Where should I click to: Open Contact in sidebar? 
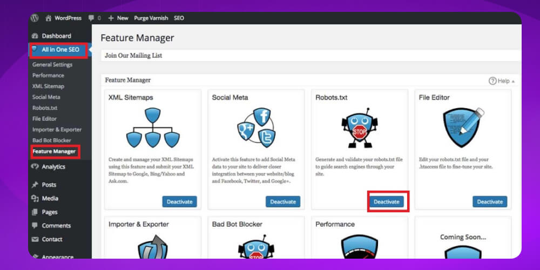(x=52, y=239)
